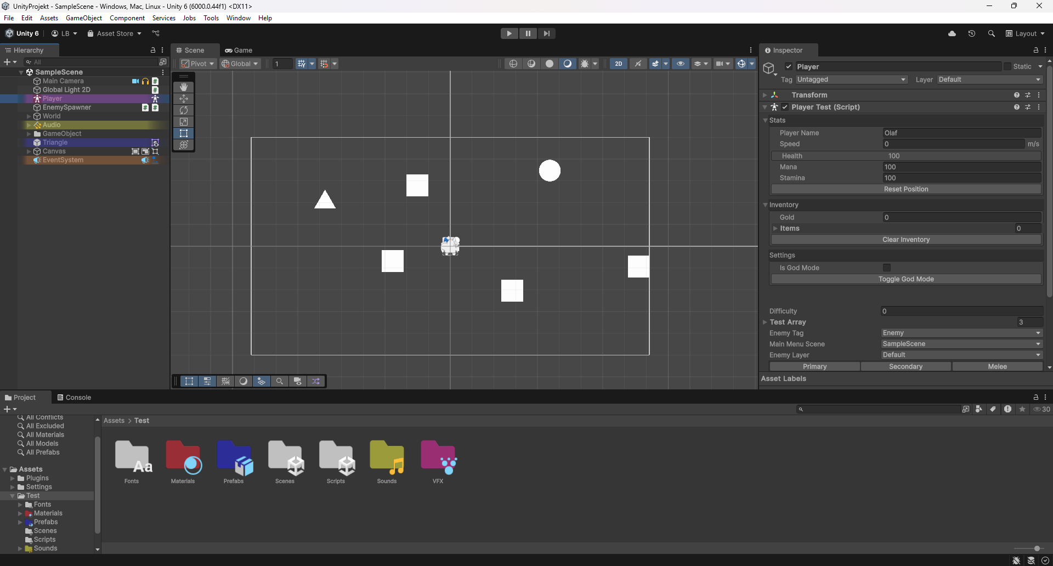Check the Is God Mode checkbox
Viewport: 1053px width, 566px height.
click(x=887, y=268)
